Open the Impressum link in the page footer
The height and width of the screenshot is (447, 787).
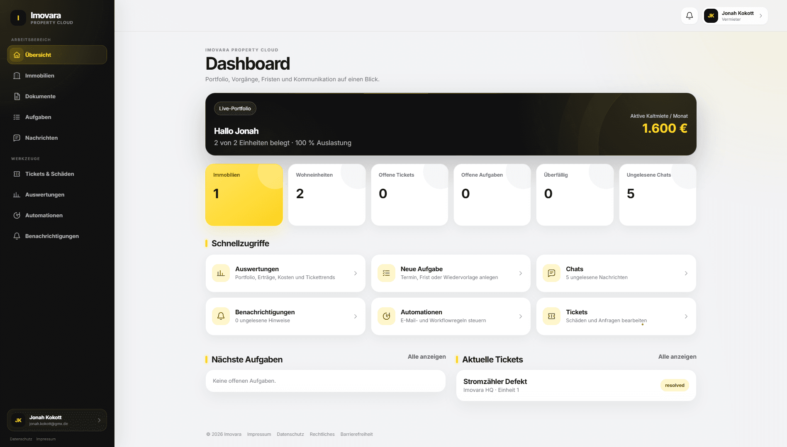259,434
